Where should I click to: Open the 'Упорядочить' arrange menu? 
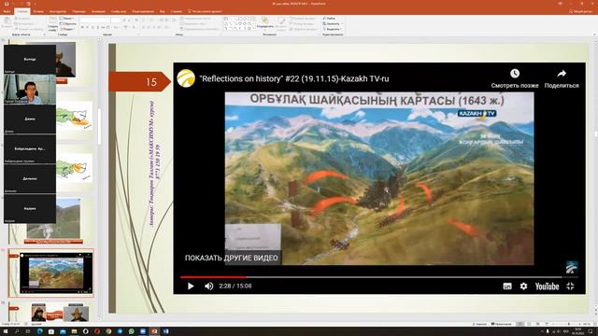coord(265,22)
